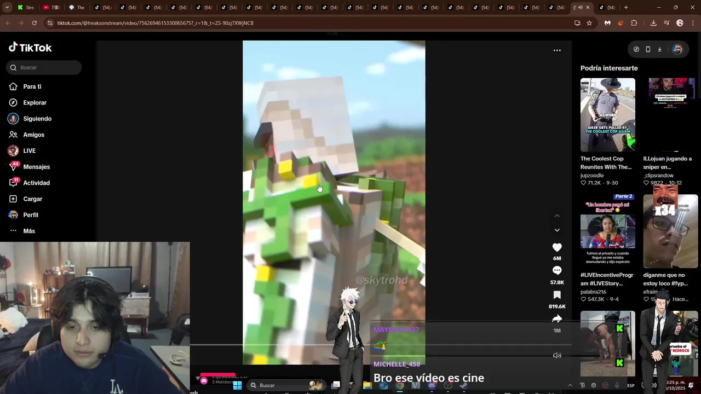
Task: Focus the TikTok Buscar search field
Action: click(x=44, y=67)
